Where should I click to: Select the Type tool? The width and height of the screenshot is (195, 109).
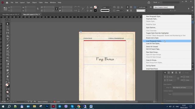click(x=8, y=39)
